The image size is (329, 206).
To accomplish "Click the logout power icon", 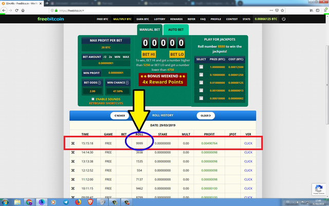I will point(284,19).
